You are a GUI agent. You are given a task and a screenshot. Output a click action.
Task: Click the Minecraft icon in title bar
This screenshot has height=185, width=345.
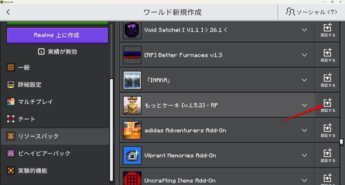(2, 2)
